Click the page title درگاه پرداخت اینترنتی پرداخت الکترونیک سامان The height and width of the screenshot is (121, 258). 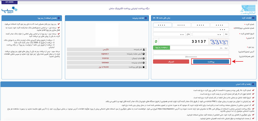click(x=129, y=8)
